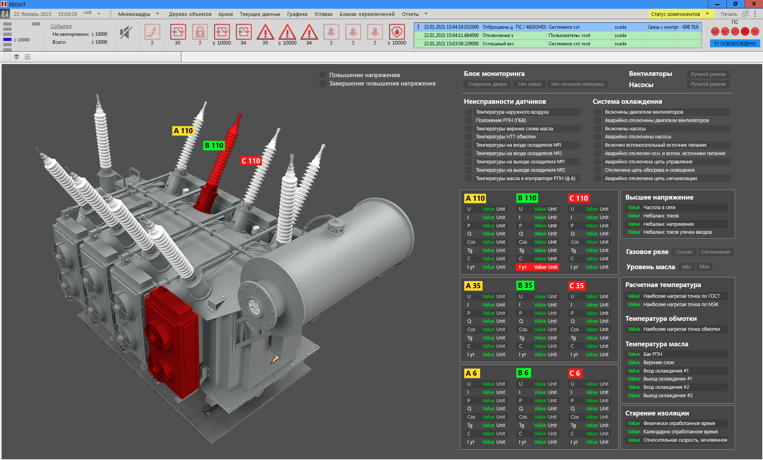Select the red ПС circle indicator
The image size is (763, 460).
point(745,31)
